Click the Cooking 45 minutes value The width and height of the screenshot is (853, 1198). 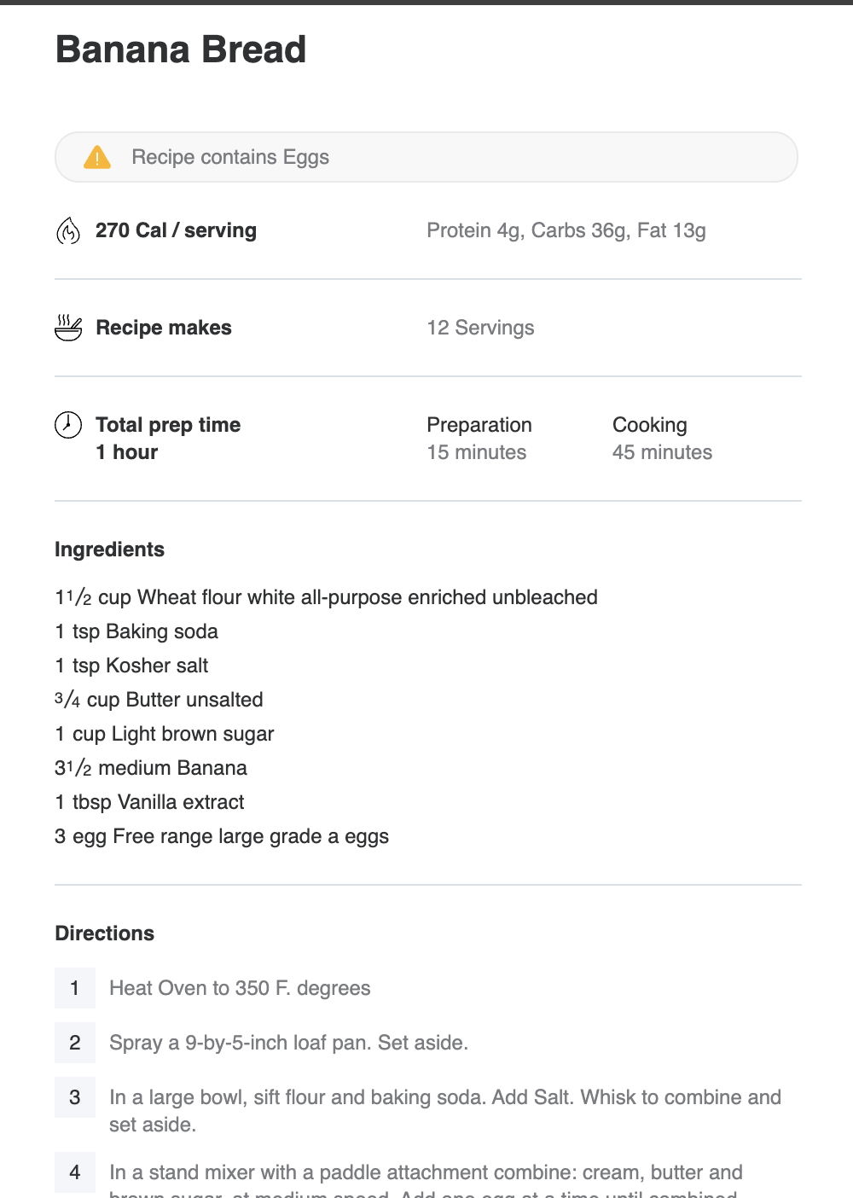pyautogui.click(x=662, y=439)
